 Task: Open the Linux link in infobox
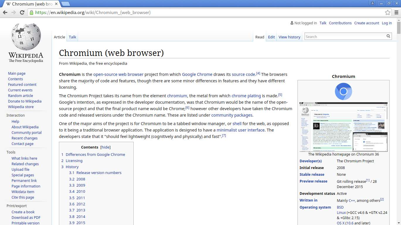click(341, 213)
